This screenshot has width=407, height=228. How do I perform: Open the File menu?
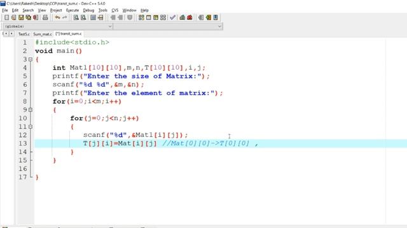click(x=5, y=10)
